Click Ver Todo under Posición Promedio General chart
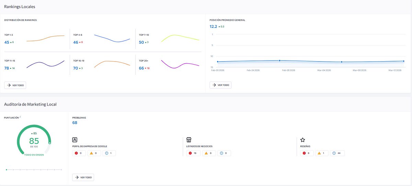The width and height of the screenshot is (412, 186). pos(221,85)
